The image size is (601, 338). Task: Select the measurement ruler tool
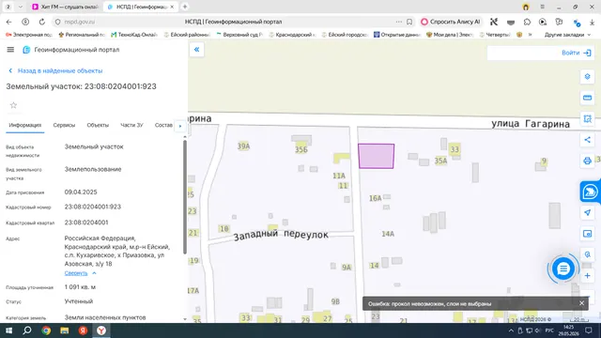[587, 98]
